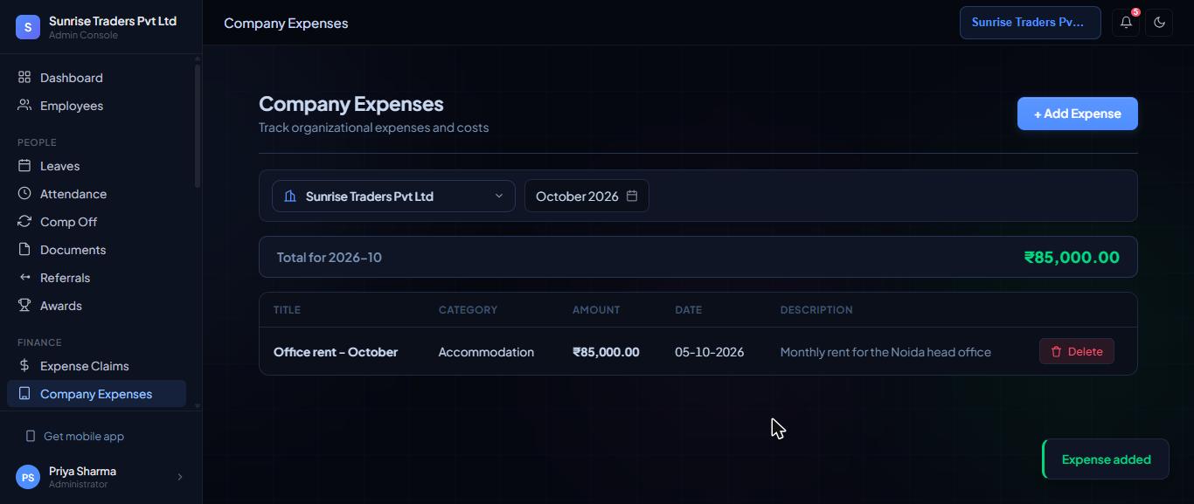This screenshot has height=504, width=1194.
Task: Click the Expense added toast notification
Action: click(x=1106, y=459)
